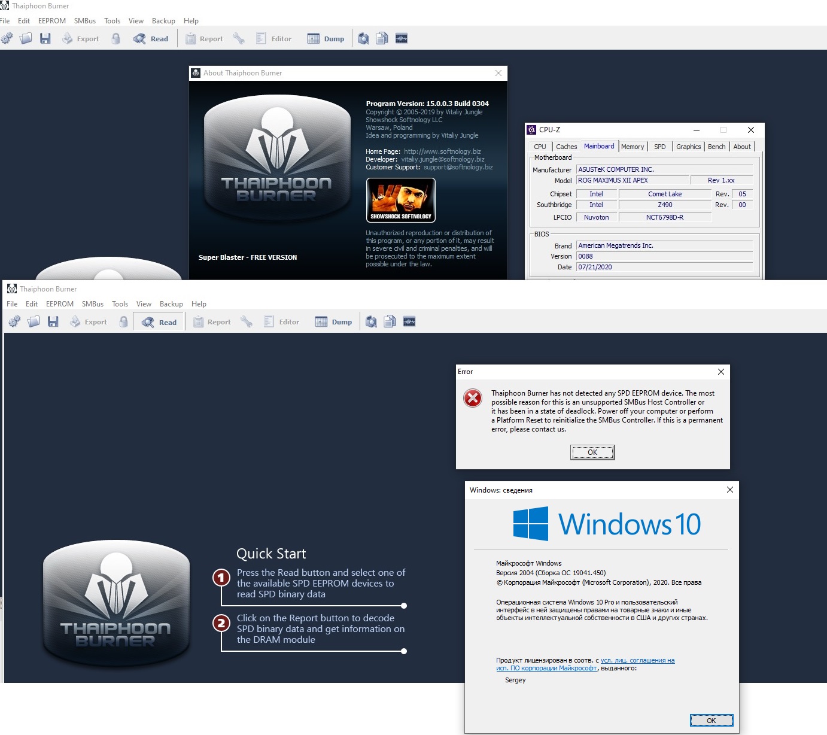Select the Mainboard tab in CPU-Z

pyautogui.click(x=599, y=146)
